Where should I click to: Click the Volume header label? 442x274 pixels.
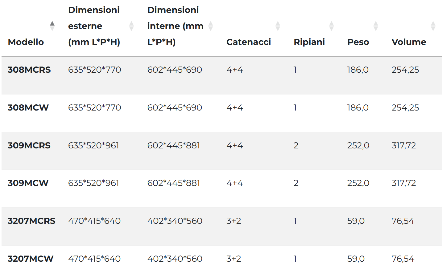[x=409, y=42]
